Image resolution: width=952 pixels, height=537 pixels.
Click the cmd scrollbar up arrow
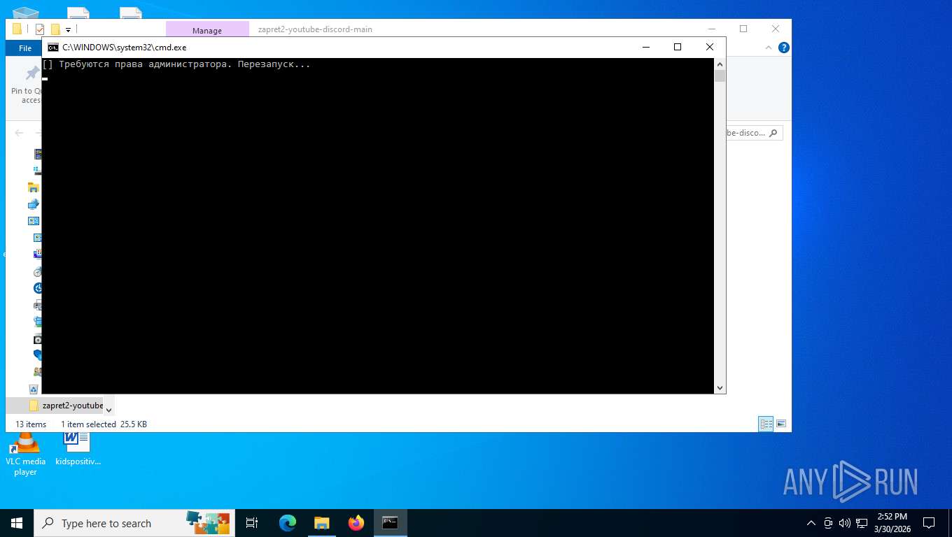720,64
